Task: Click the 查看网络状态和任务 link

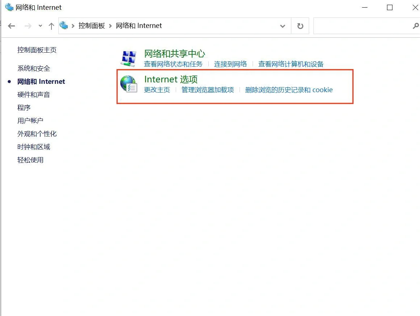Action: (173, 64)
